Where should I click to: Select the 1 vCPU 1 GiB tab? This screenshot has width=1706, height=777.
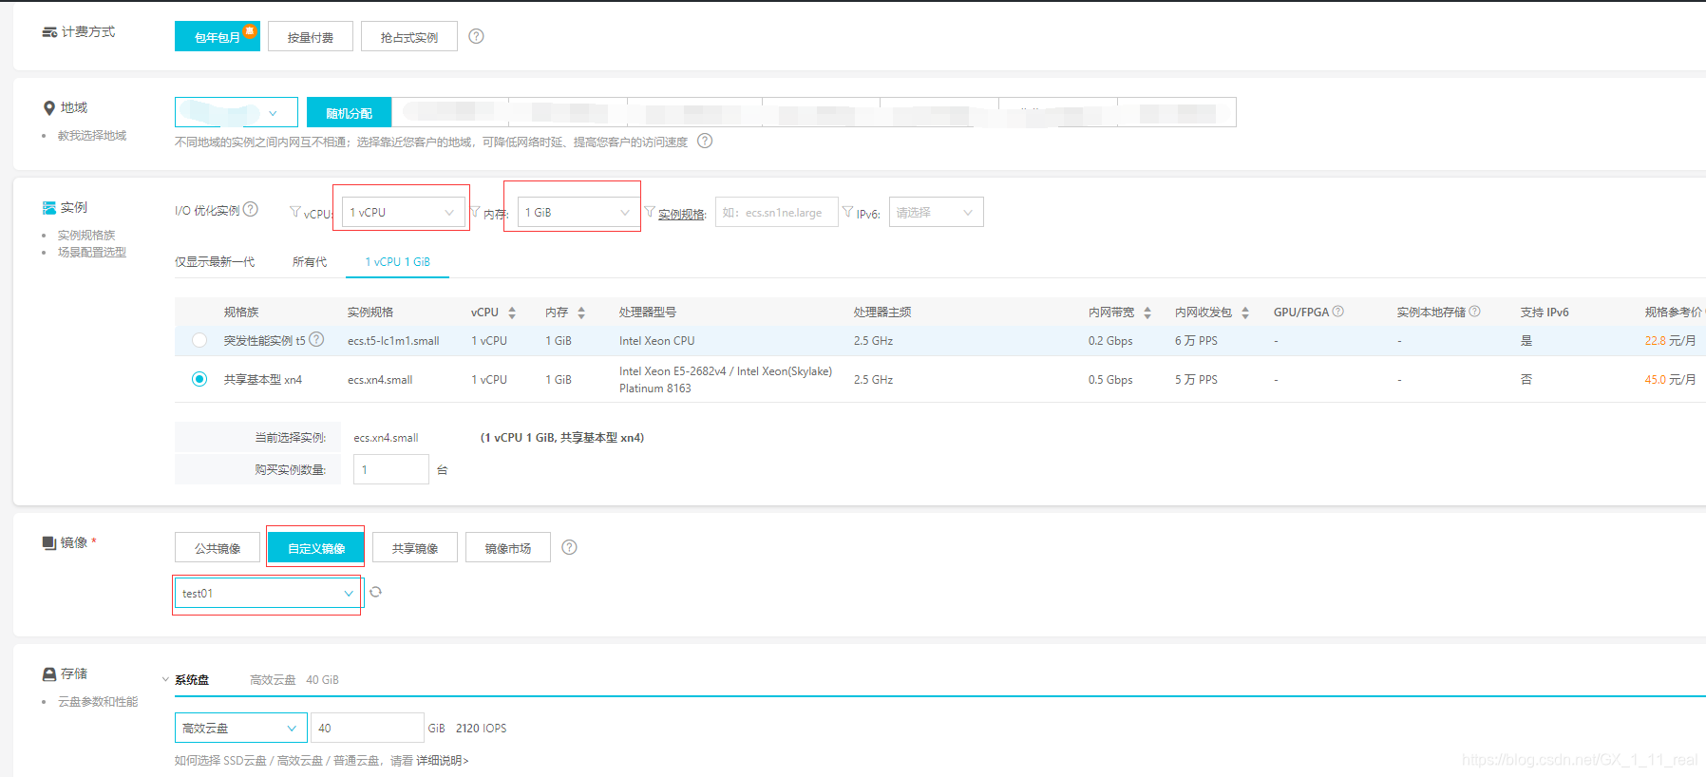[397, 262]
